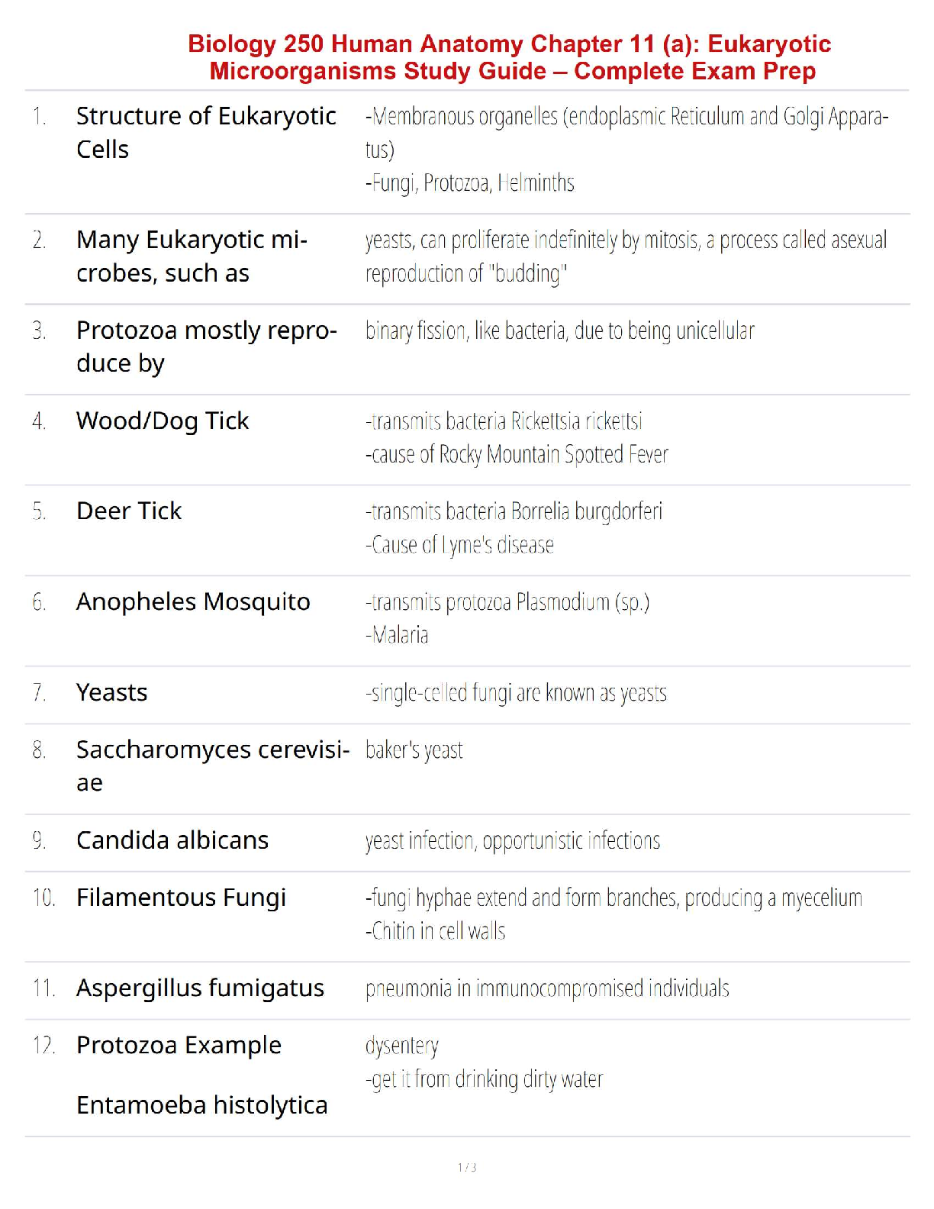Select the "Filamentous Fungi" term
The height and width of the screenshot is (1209, 934).
181,898
